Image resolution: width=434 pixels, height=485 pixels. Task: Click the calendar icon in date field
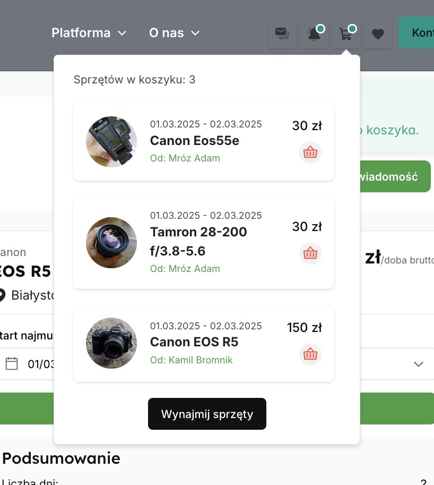(12, 364)
